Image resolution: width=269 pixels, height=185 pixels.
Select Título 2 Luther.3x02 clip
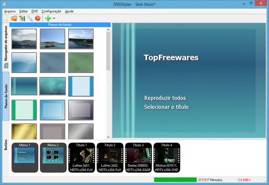(110, 158)
